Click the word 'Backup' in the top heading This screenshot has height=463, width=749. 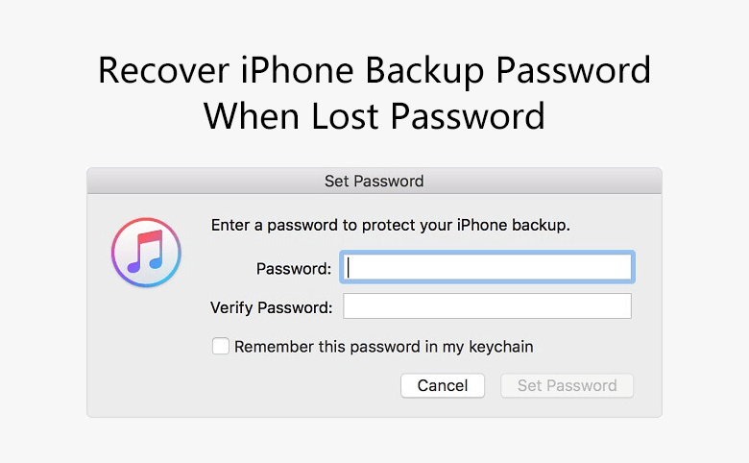point(425,72)
